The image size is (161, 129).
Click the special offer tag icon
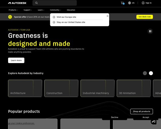tap(10, 17)
